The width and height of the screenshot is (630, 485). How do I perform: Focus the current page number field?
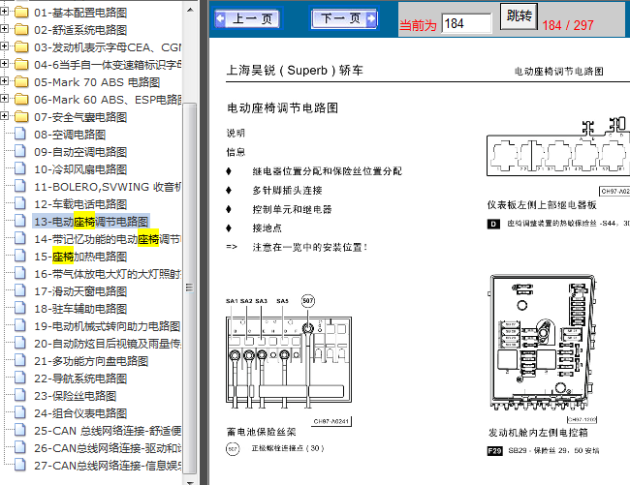(x=466, y=23)
